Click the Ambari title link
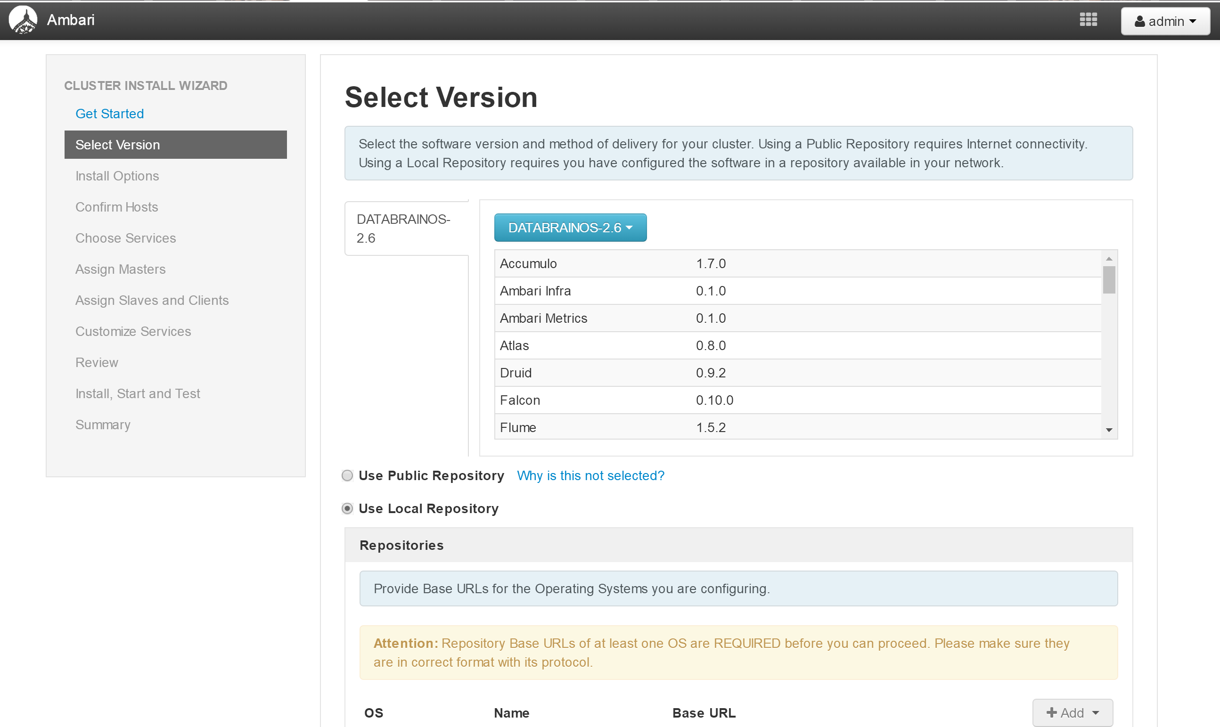Viewport: 1220px width, 727px height. coord(71,20)
